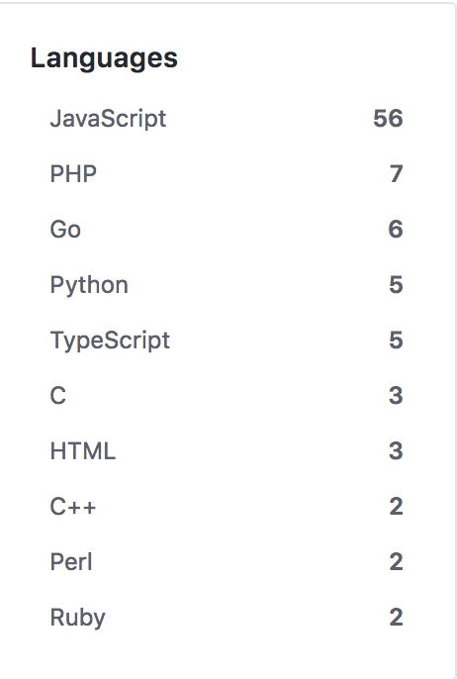Click the 3 count in the C row
Screen dimensions: 457x679
coord(396,396)
